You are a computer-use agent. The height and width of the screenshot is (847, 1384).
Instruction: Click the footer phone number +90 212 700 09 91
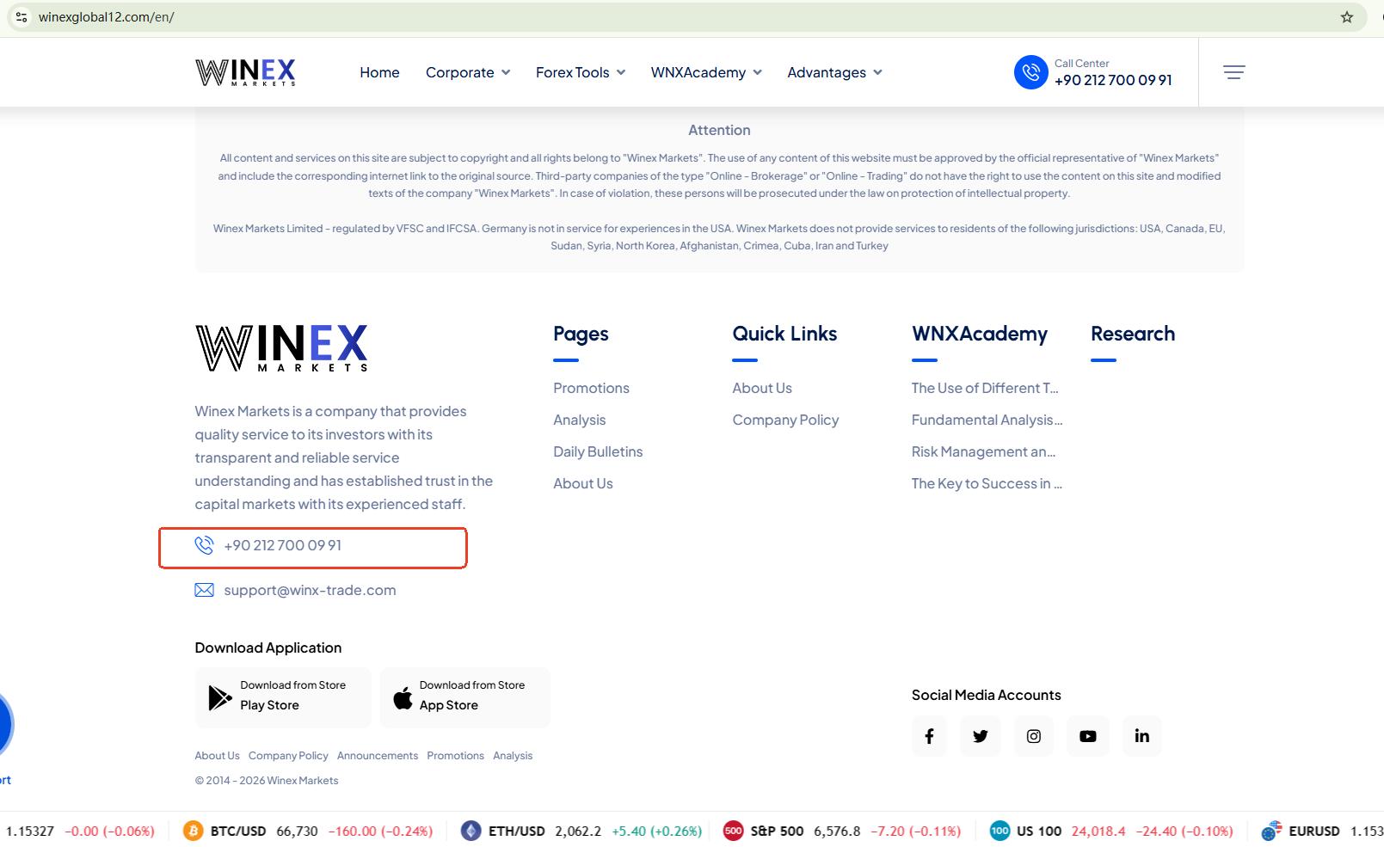click(x=282, y=545)
